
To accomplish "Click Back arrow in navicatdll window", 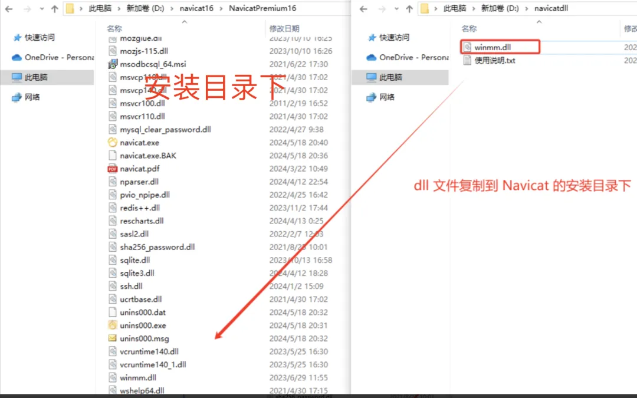I will 363,8.
